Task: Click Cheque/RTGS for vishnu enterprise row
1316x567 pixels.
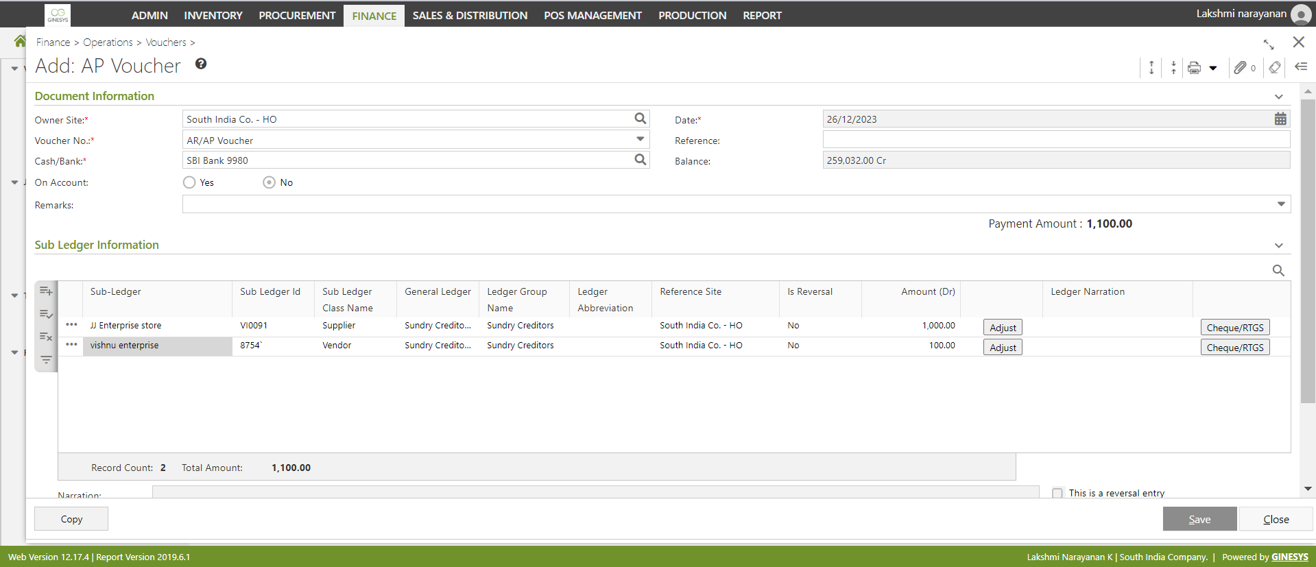Action: pos(1235,348)
